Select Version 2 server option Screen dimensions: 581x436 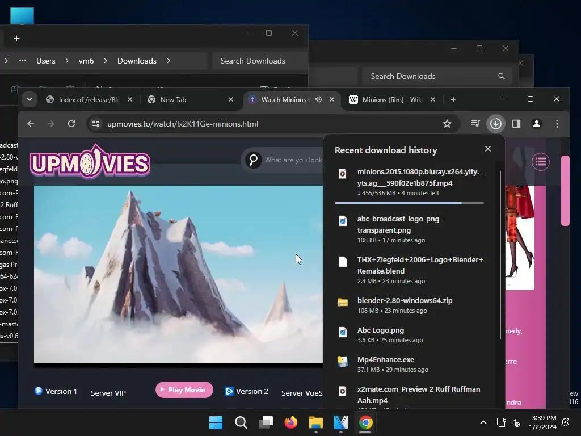click(246, 392)
